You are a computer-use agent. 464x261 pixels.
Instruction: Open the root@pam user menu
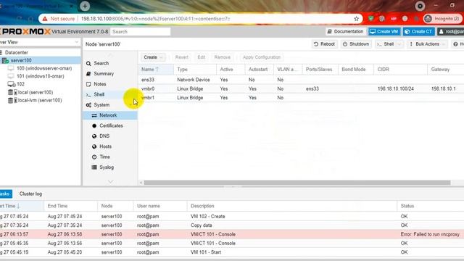pos(451,31)
